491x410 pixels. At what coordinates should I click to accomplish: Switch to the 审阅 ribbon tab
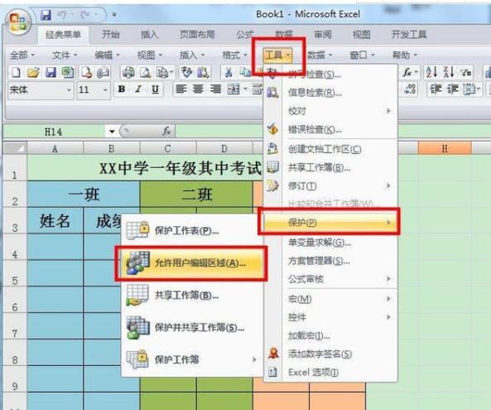(x=323, y=35)
